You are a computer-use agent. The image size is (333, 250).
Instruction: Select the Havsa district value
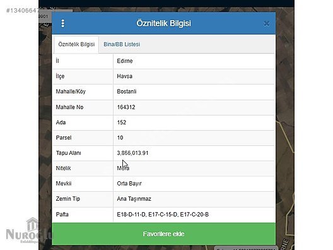point(125,76)
